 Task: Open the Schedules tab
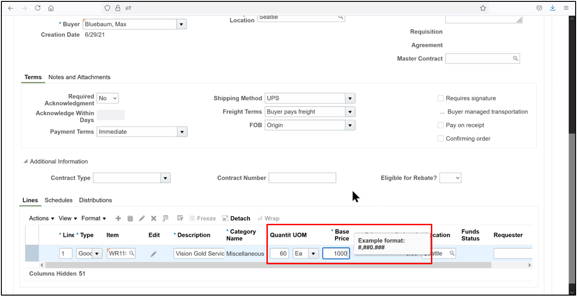(58, 200)
